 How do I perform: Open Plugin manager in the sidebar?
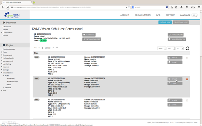pyautogui.click(x=9, y=49)
